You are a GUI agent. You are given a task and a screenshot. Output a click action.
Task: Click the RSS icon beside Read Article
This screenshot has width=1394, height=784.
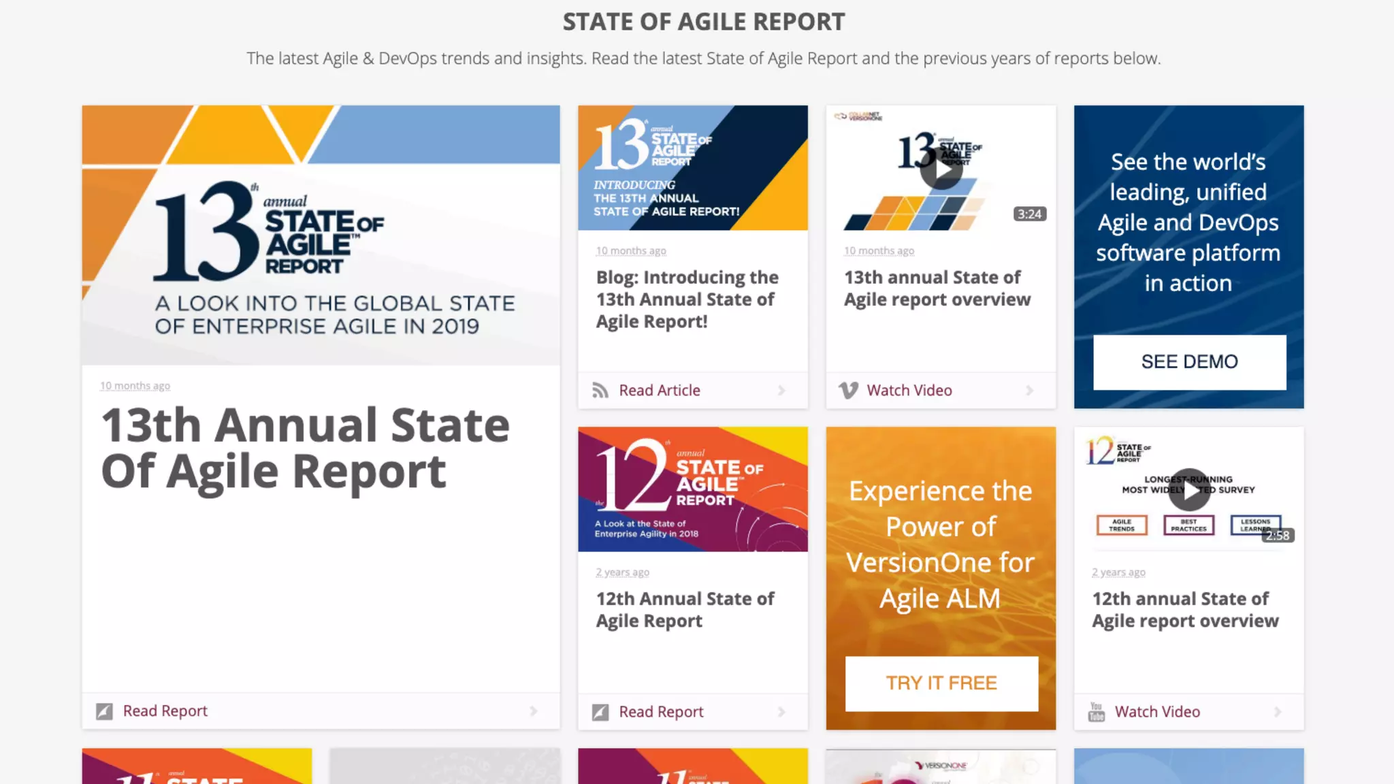point(600,391)
